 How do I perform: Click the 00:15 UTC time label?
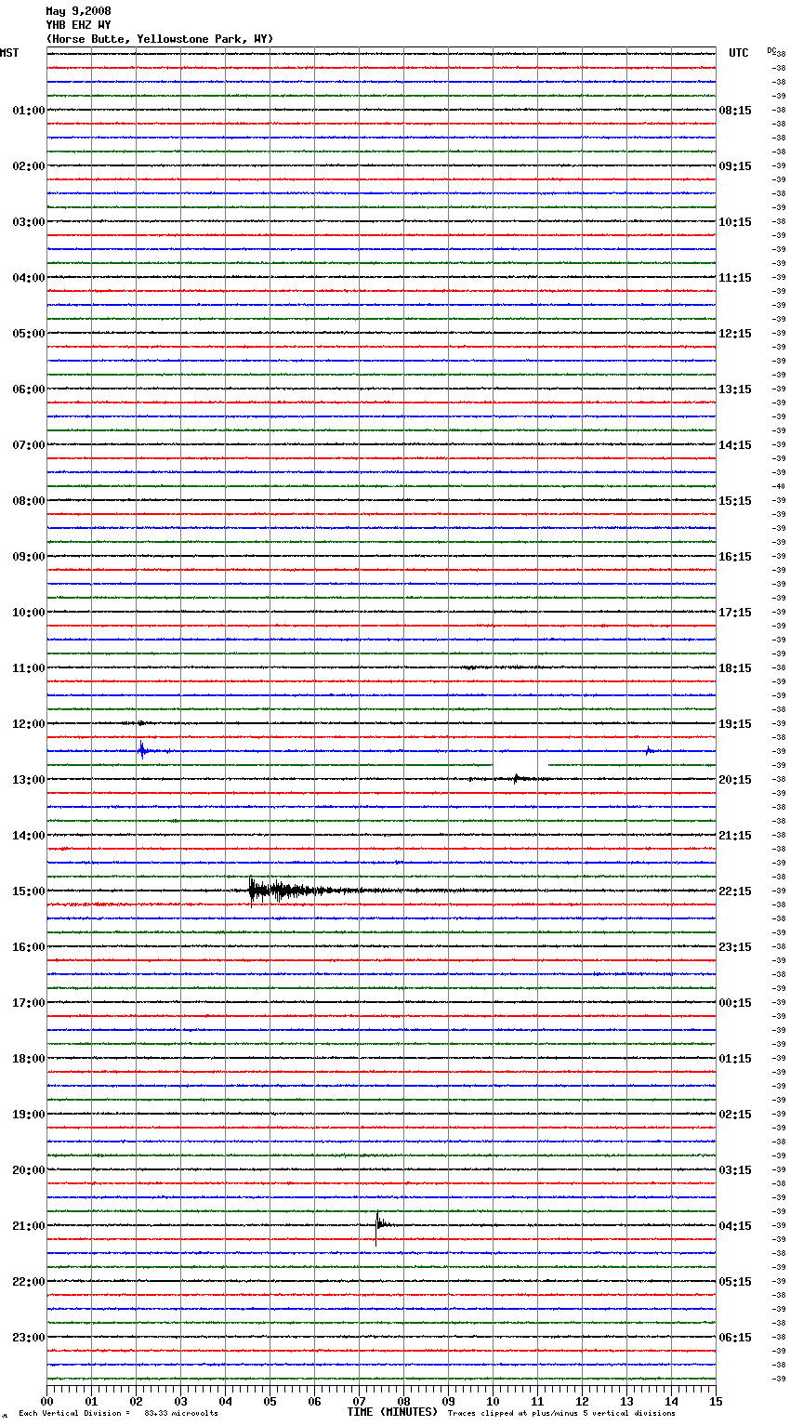coord(735,1003)
